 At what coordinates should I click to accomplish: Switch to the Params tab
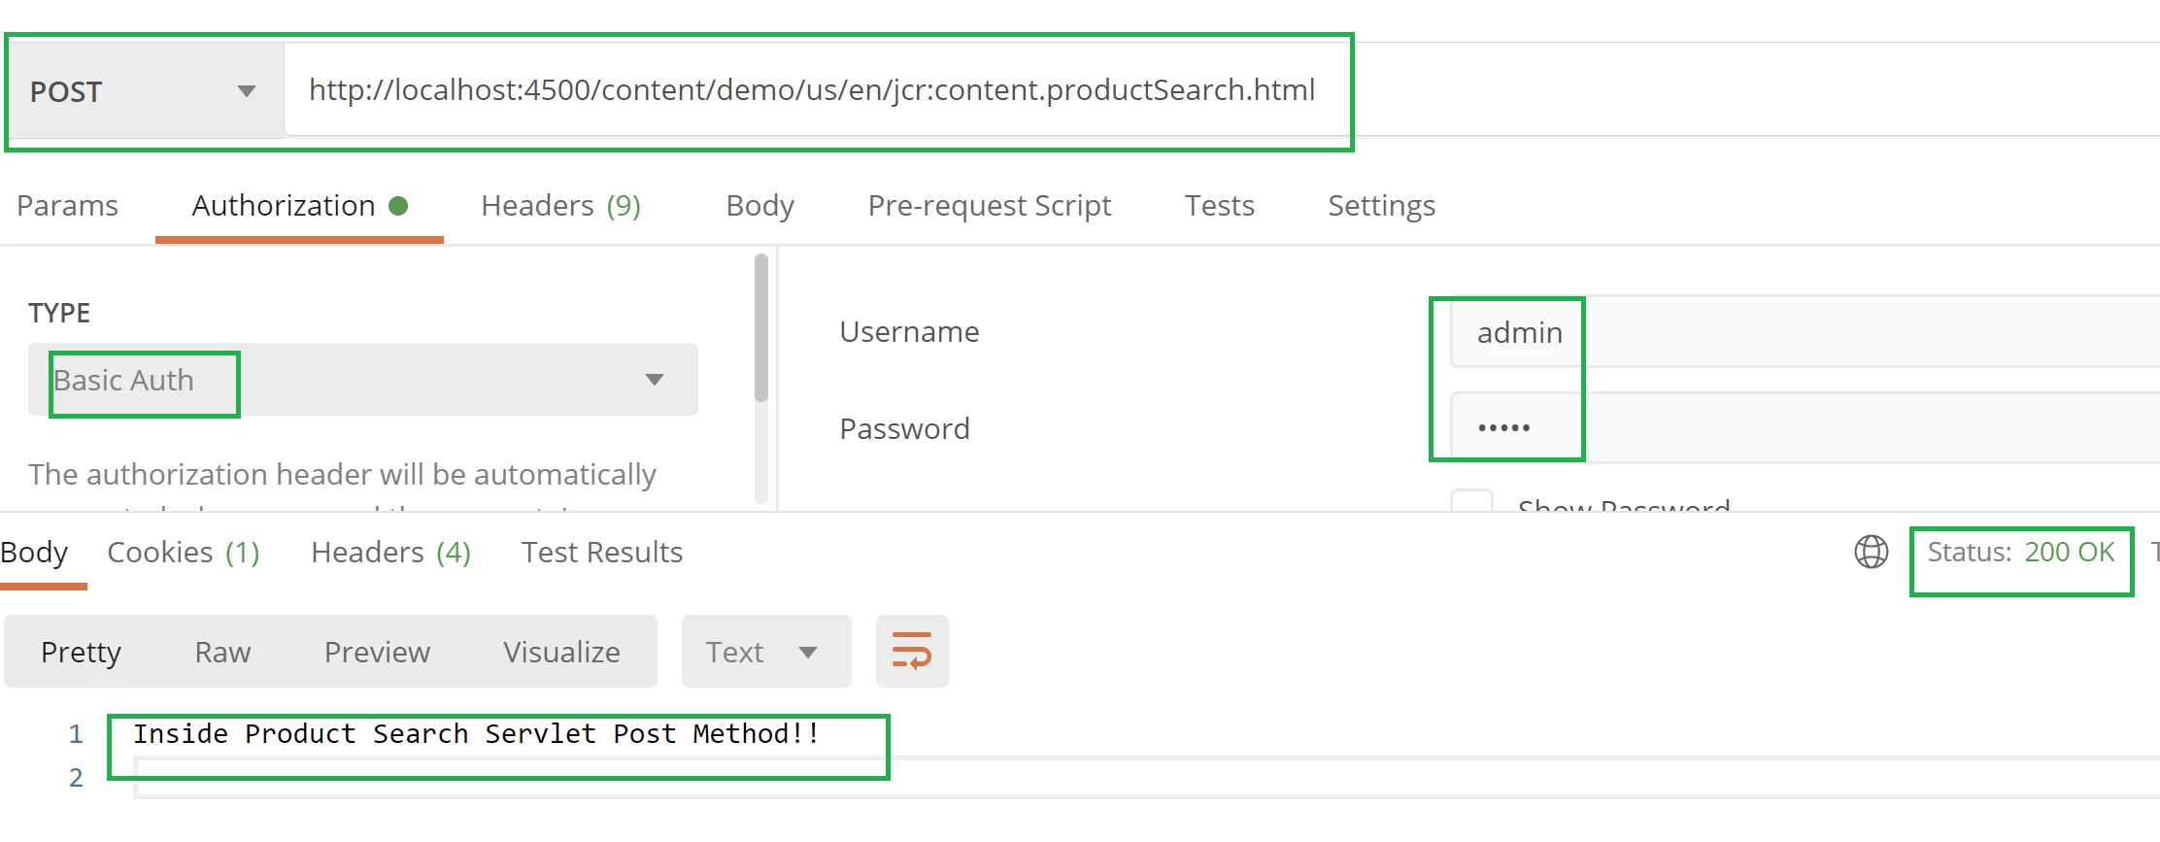[67, 206]
